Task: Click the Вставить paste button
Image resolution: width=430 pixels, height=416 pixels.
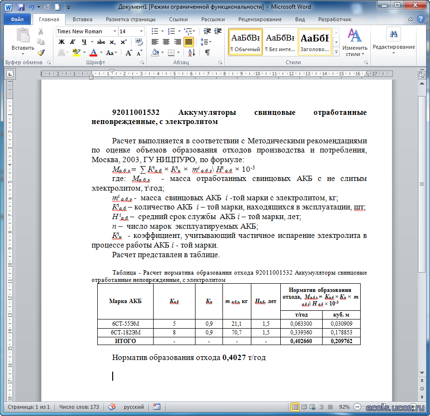Action: point(23,41)
